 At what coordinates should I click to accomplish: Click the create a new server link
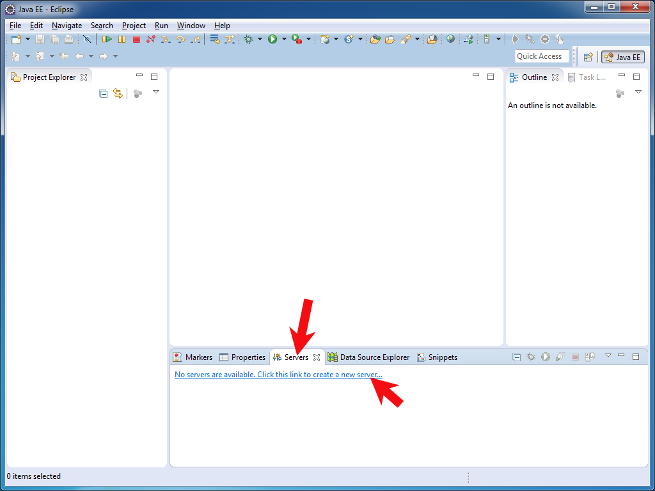(278, 375)
